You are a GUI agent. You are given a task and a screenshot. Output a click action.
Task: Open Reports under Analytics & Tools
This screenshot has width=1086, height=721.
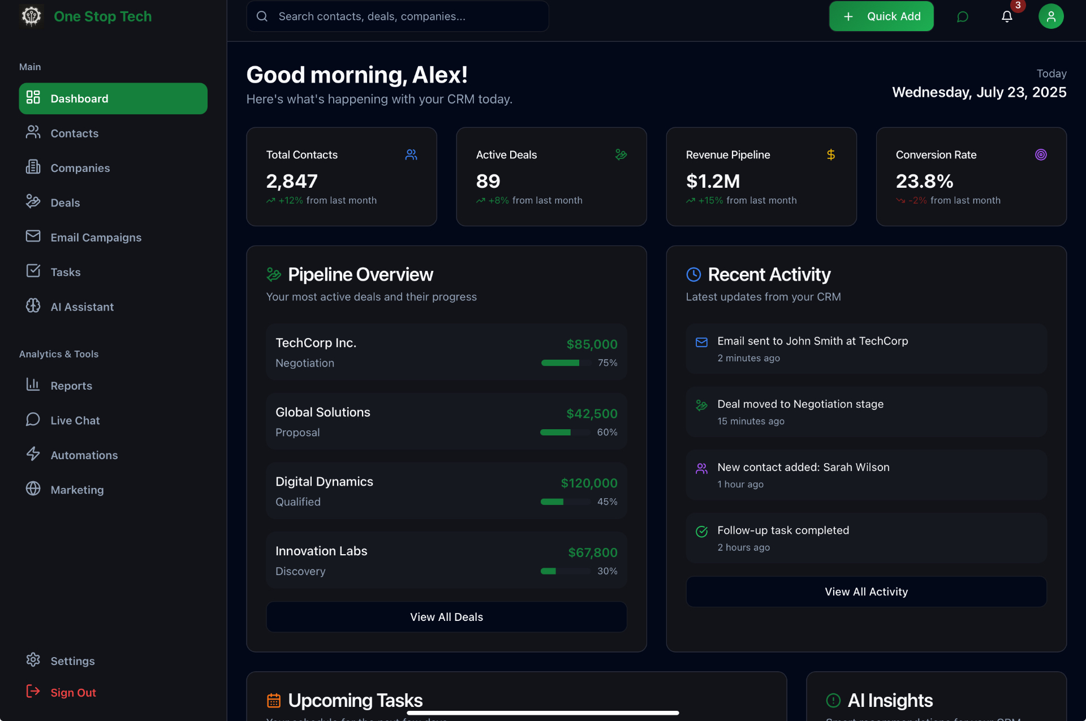(x=113, y=386)
